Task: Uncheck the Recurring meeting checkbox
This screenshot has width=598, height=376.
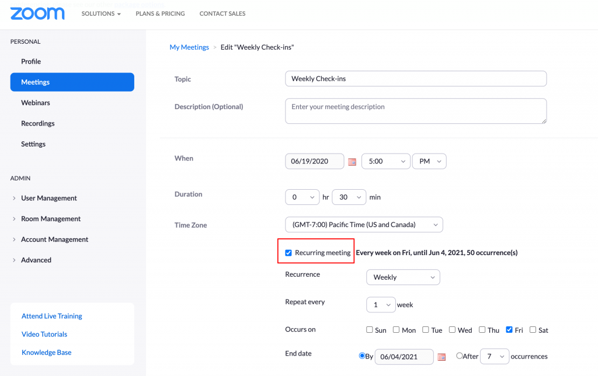Action: [288, 253]
